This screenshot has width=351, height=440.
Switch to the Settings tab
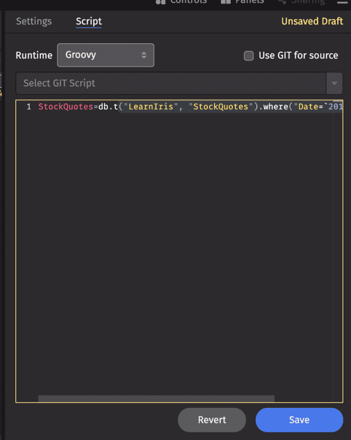click(x=34, y=22)
